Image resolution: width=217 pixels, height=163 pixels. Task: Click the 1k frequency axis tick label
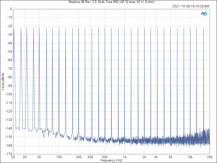click(125, 157)
